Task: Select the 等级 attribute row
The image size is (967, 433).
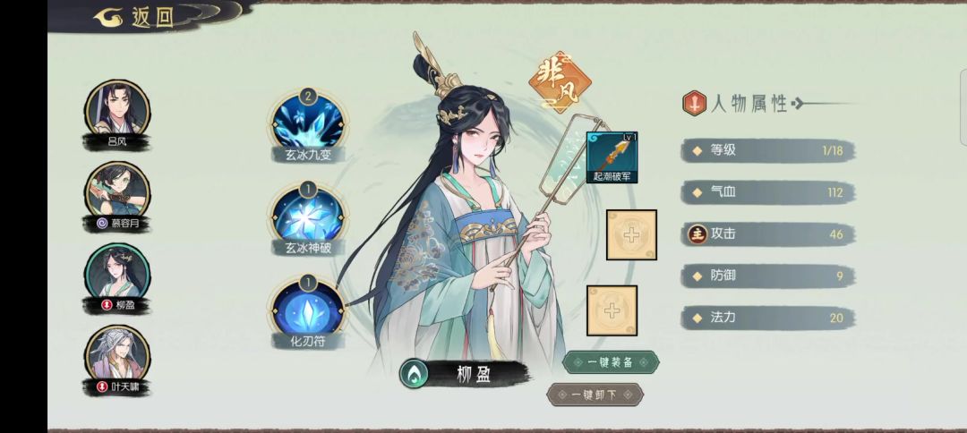Action: [x=768, y=150]
